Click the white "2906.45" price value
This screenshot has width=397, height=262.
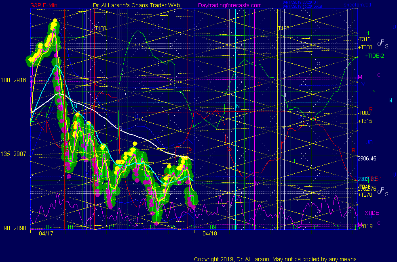tap(367, 158)
